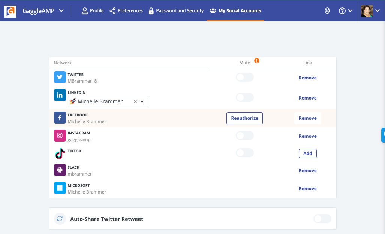
Task: Click the Microsoft network icon
Action: click(x=60, y=188)
